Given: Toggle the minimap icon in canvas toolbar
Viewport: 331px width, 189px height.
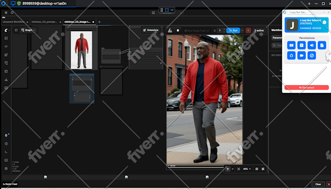Looking at the screenshot, I should point(257,169).
